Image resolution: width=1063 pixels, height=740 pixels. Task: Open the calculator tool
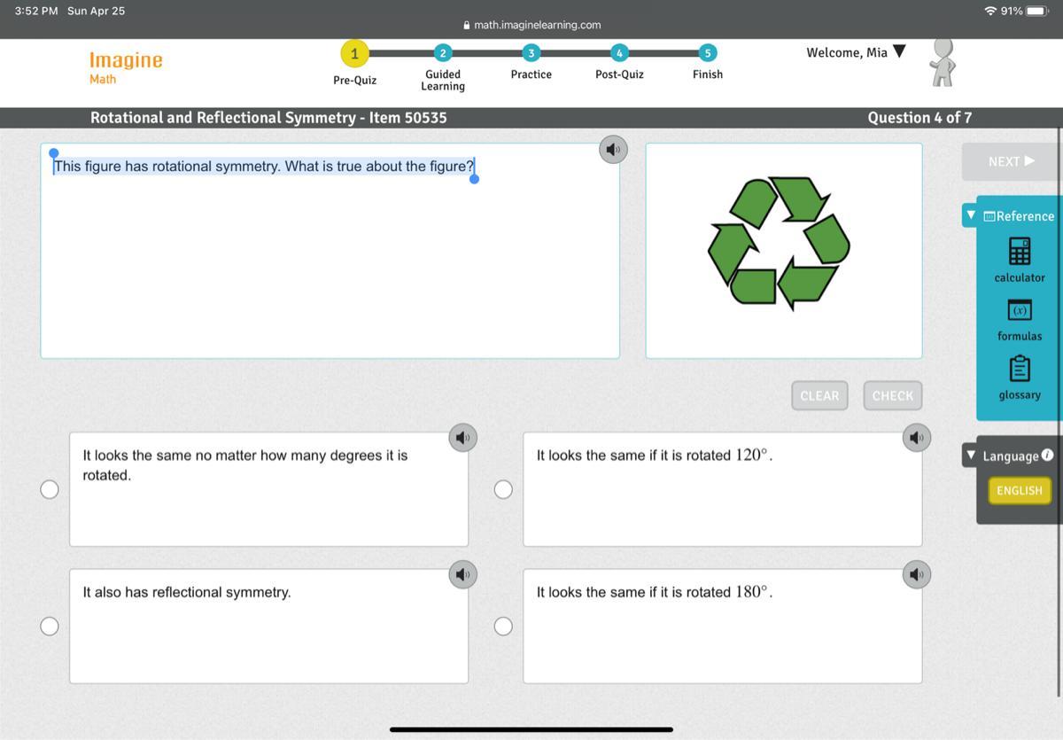pyautogui.click(x=1020, y=260)
